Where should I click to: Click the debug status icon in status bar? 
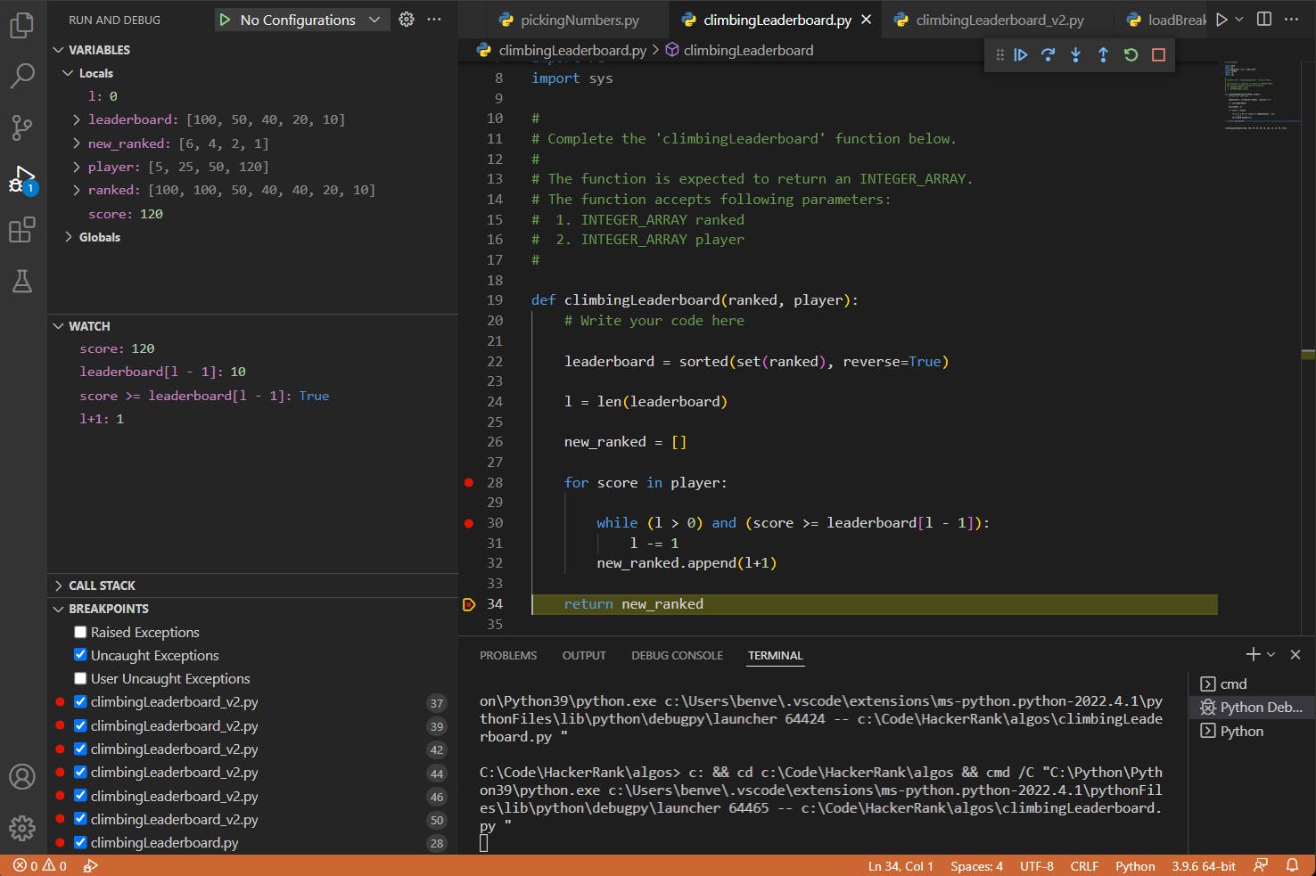(90, 865)
